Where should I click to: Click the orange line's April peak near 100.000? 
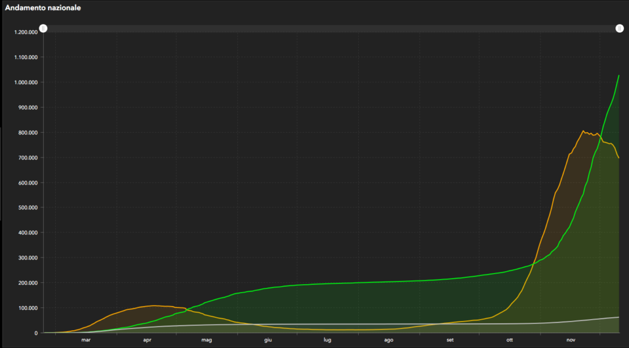(154, 306)
